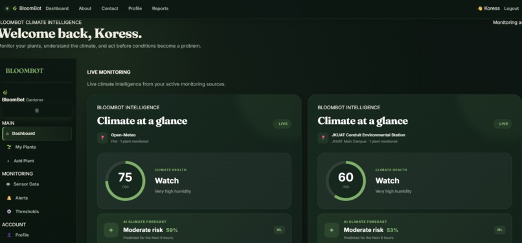Viewport: 522px width, 243px height.
Task: Open My Plants in the sidebar
Action: tap(26, 147)
